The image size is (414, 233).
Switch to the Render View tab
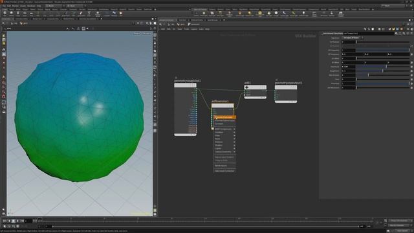click(38, 19)
